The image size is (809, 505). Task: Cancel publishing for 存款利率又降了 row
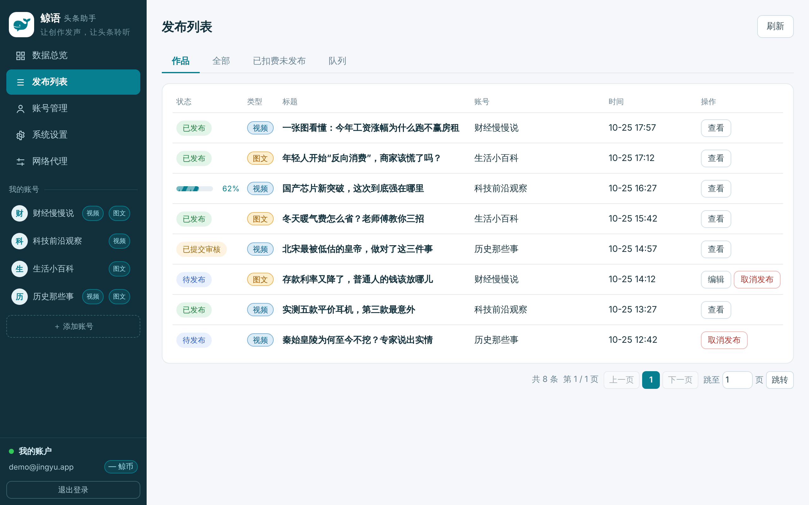click(x=757, y=280)
